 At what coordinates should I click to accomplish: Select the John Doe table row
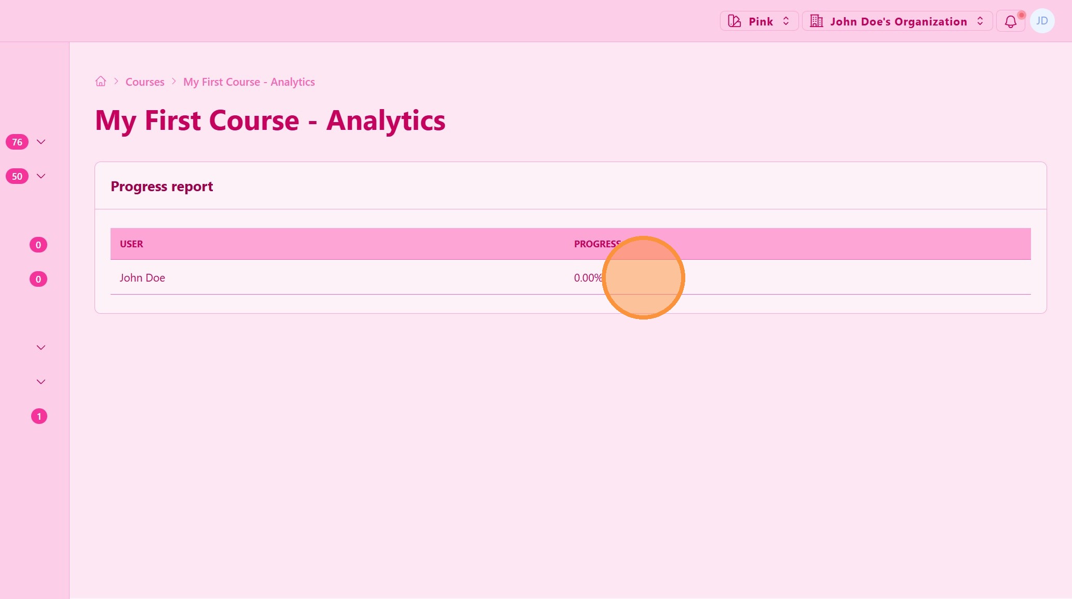point(142,278)
